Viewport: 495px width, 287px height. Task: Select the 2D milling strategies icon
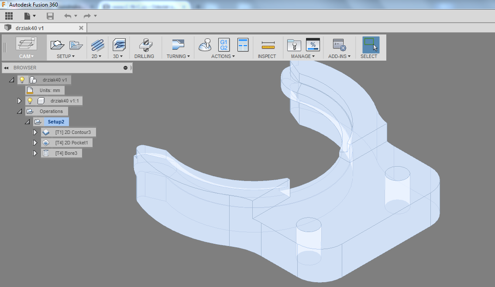pos(97,45)
